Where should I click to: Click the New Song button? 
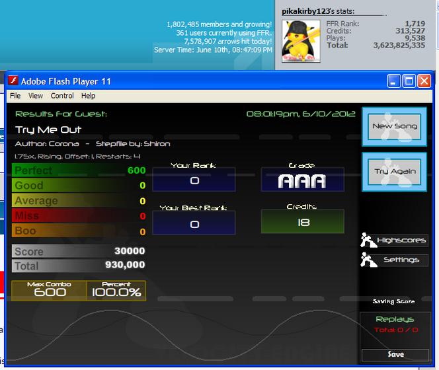coord(394,126)
